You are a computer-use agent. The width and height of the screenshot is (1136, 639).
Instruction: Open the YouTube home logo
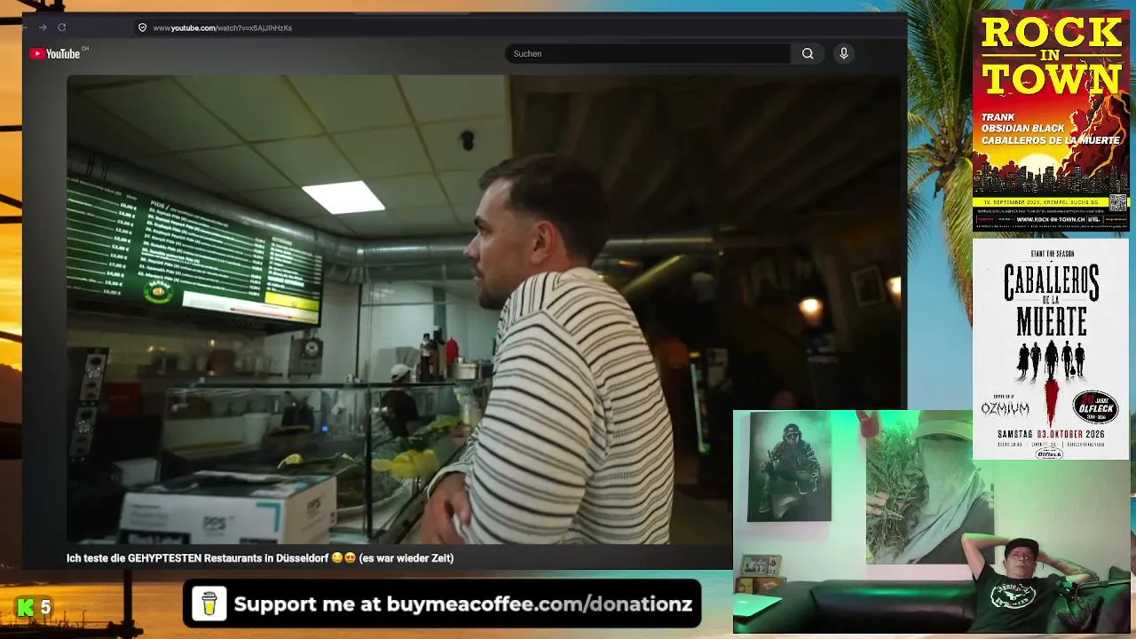[x=55, y=53]
